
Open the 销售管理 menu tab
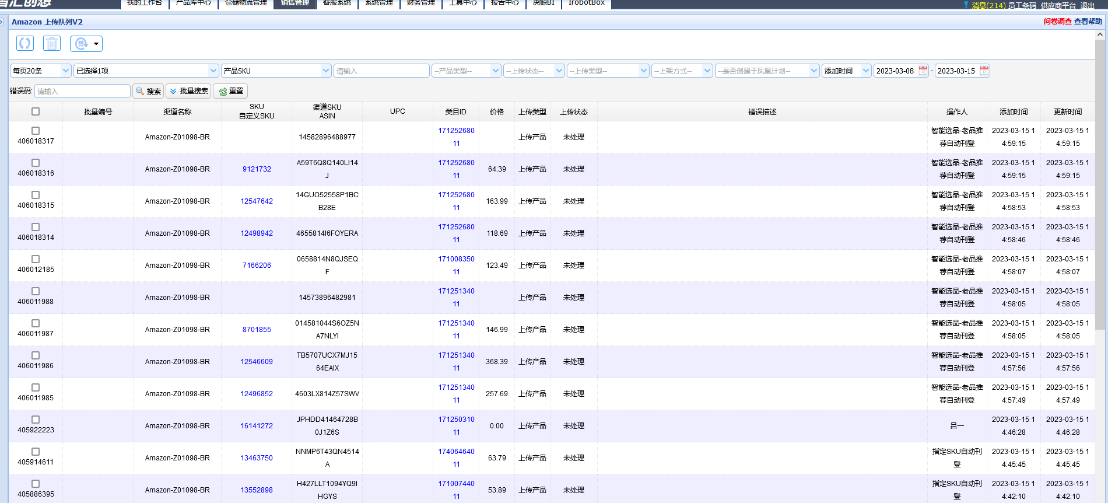295,4
